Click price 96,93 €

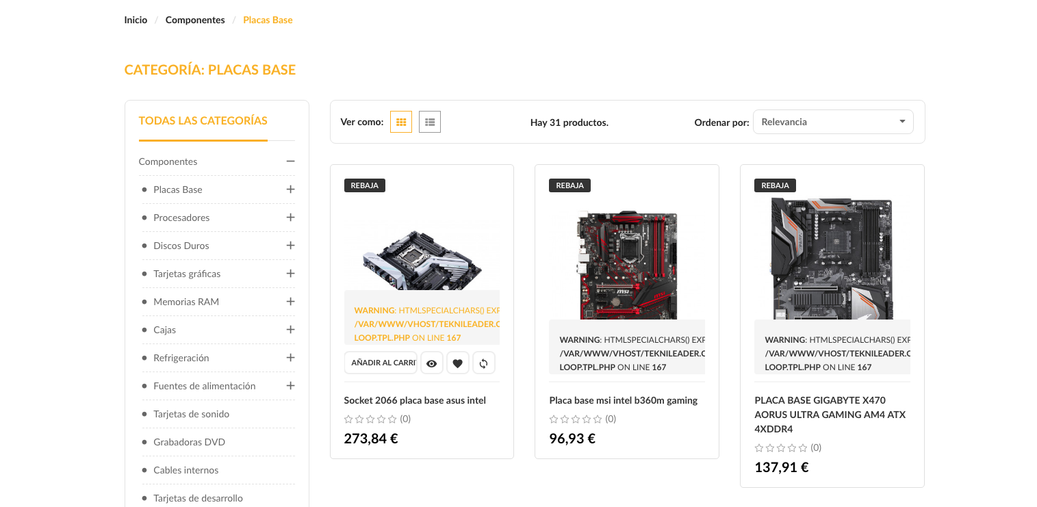pyautogui.click(x=572, y=439)
